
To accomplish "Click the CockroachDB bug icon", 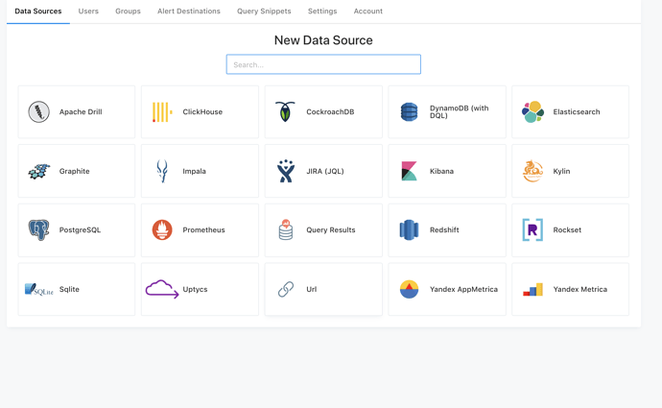I will click(x=285, y=112).
